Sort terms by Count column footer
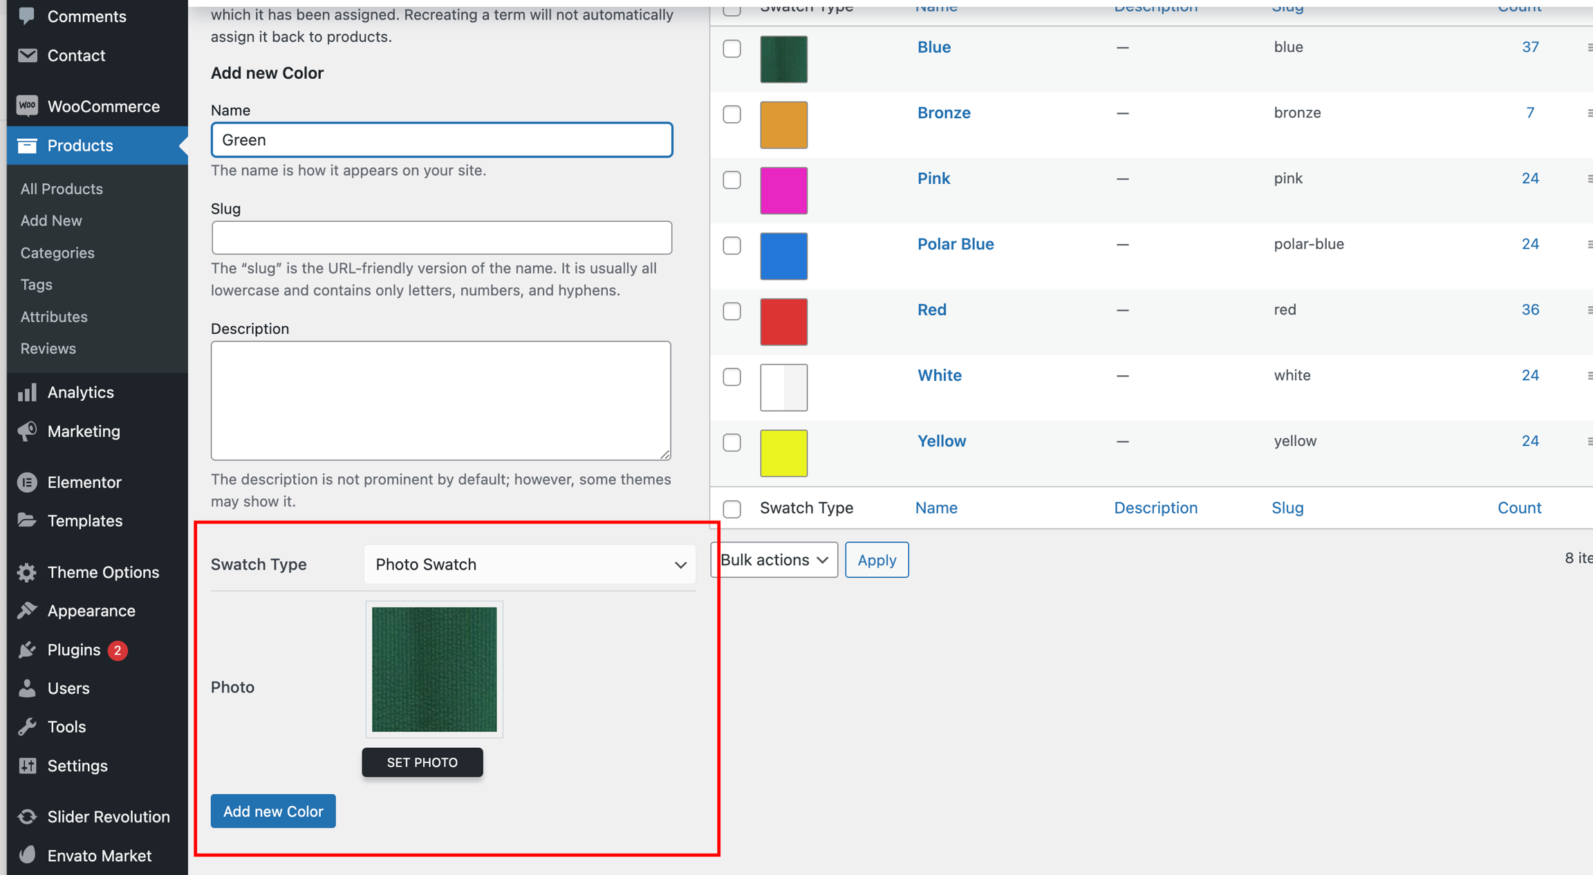The width and height of the screenshot is (1593, 875). (1519, 508)
